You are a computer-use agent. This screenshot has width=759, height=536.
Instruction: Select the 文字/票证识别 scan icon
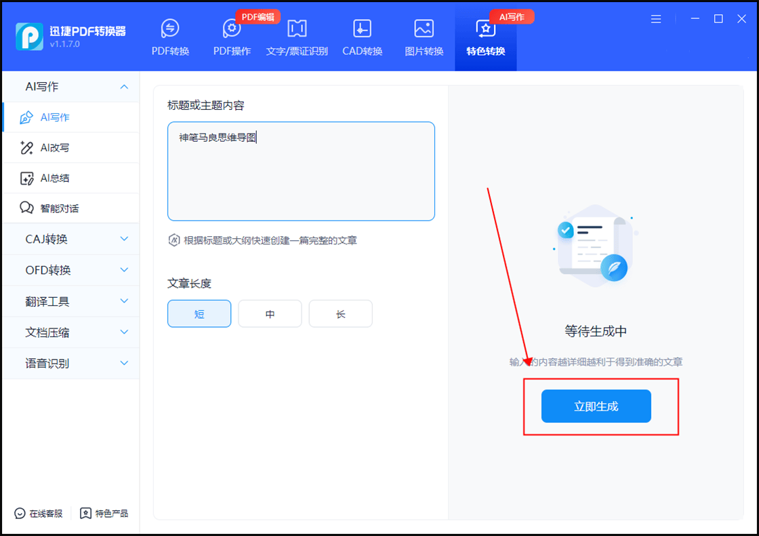[x=297, y=28]
